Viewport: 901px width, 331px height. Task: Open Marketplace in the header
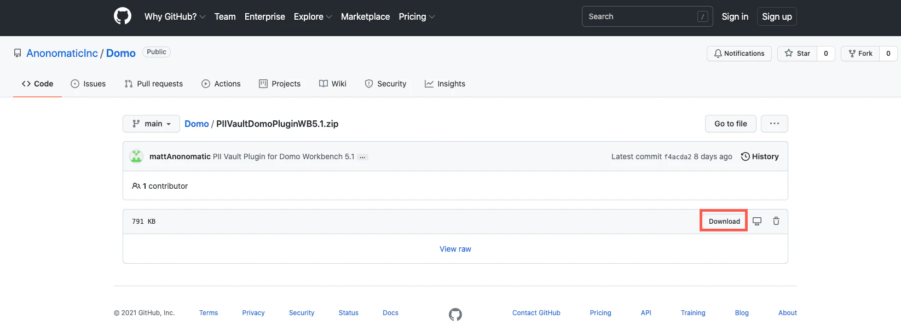click(365, 16)
